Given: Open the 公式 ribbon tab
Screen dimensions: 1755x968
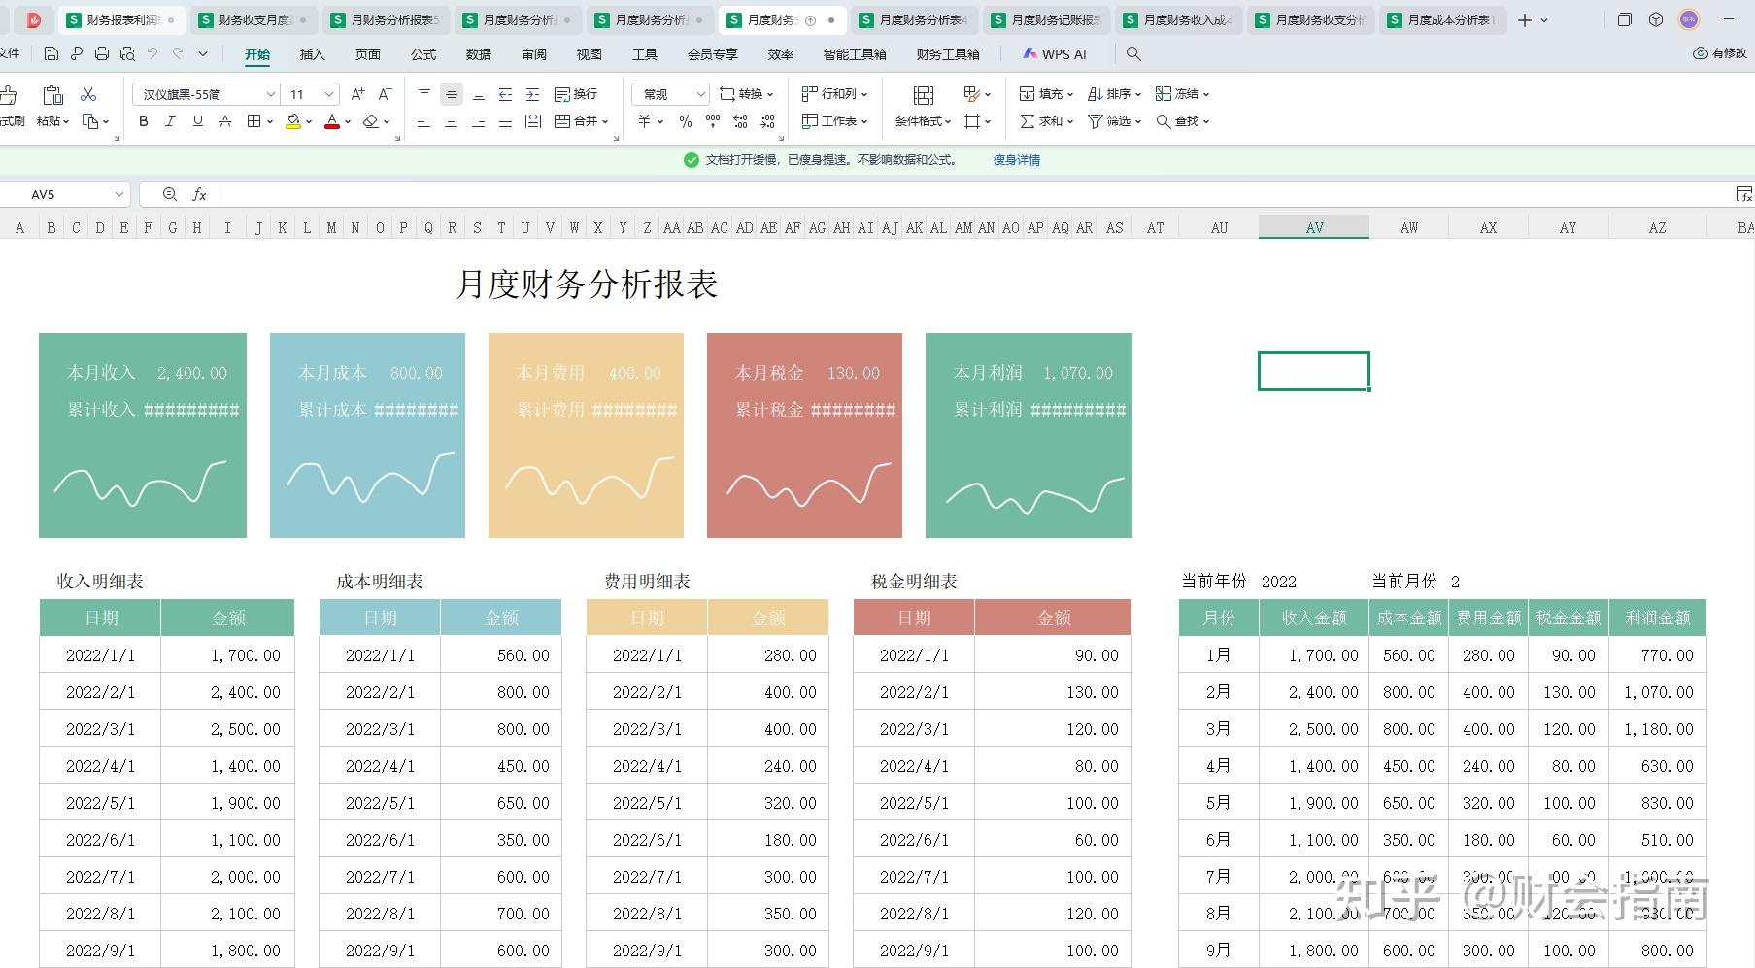Looking at the screenshot, I should click(423, 54).
